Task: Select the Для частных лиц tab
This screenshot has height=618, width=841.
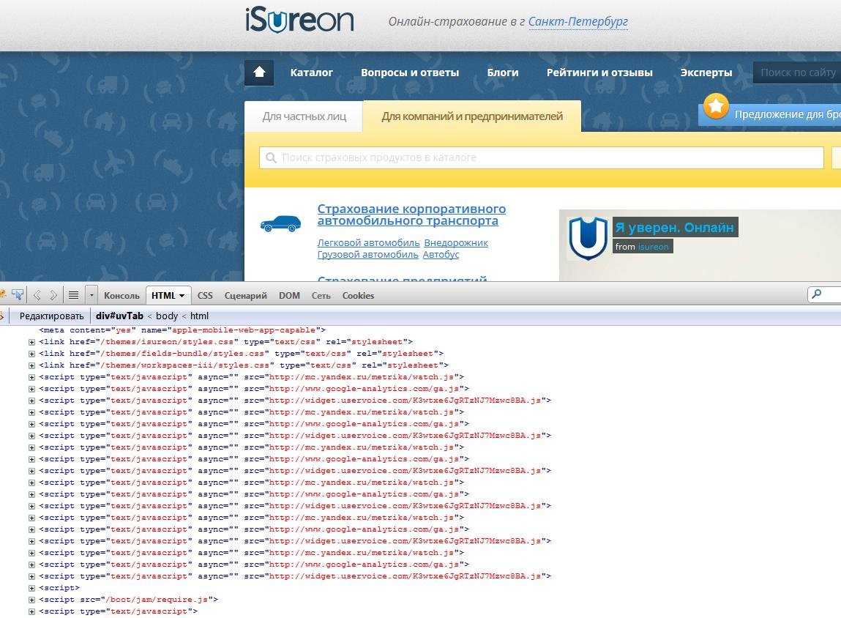Action: tap(303, 116)
